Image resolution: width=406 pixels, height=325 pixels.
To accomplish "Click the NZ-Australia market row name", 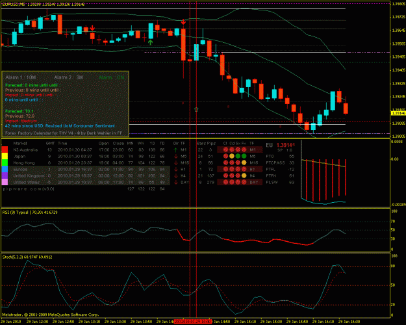I will 25,149.
